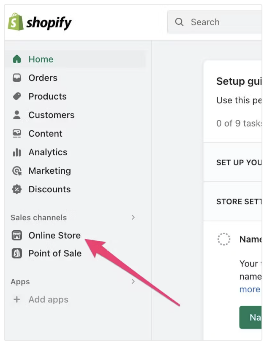Click the Shopify bag logo
The image size is (267, 345).
(16, 22)
